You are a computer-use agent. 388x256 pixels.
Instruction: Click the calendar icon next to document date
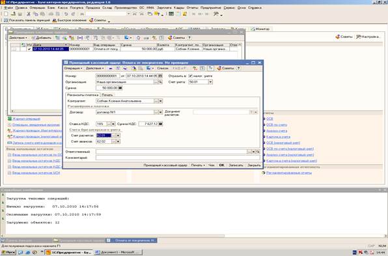click(x=160, y=76)
